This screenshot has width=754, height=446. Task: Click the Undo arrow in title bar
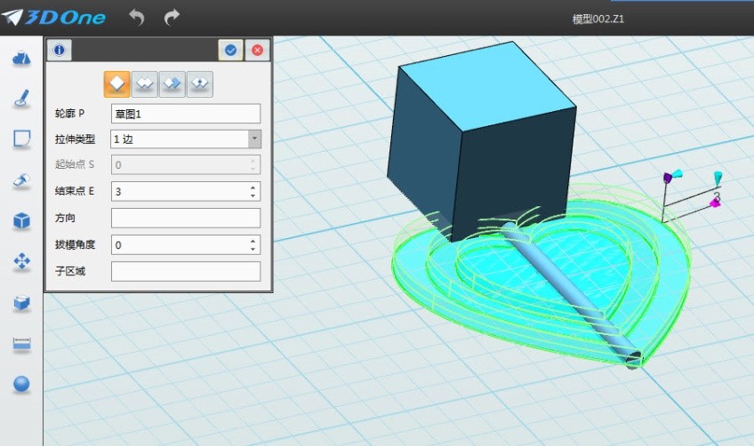[x=136, y=17]
